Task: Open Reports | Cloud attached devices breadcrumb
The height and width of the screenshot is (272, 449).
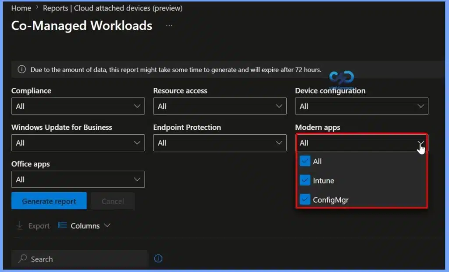Action: 113,8
